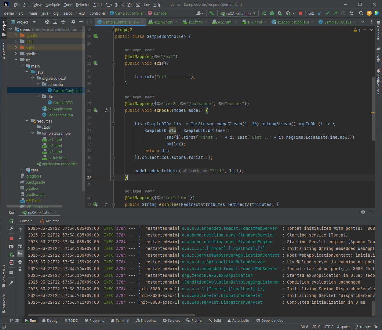Open Project panel options gear
382x330 pixels.
point(73,22)
